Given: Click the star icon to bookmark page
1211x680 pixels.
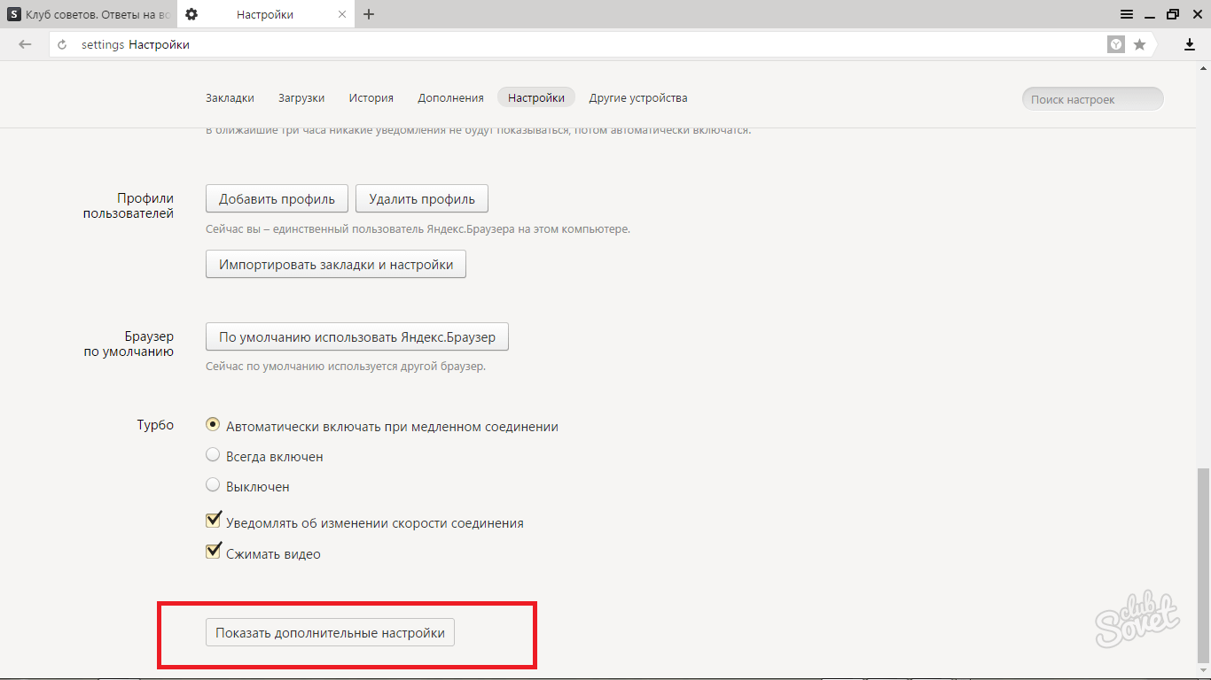Looking at the screenshot, I should click(x=1139, y=44).
